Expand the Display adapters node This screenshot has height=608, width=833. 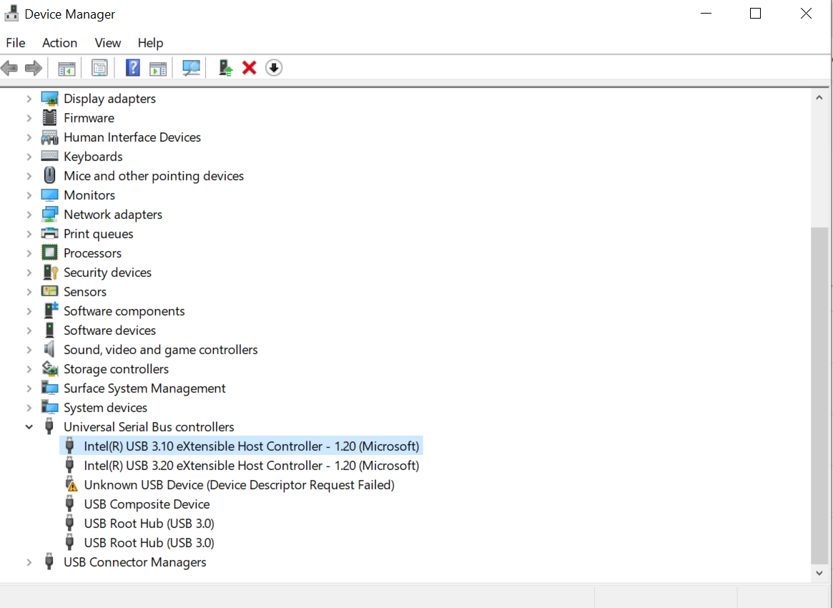coord(29,99)
